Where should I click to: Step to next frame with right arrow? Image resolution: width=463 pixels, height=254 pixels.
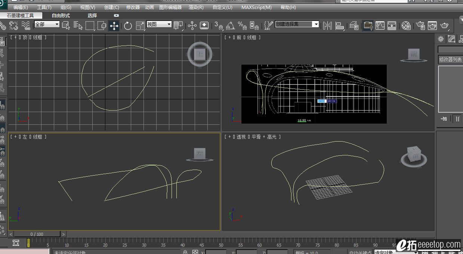click(64, 234)
